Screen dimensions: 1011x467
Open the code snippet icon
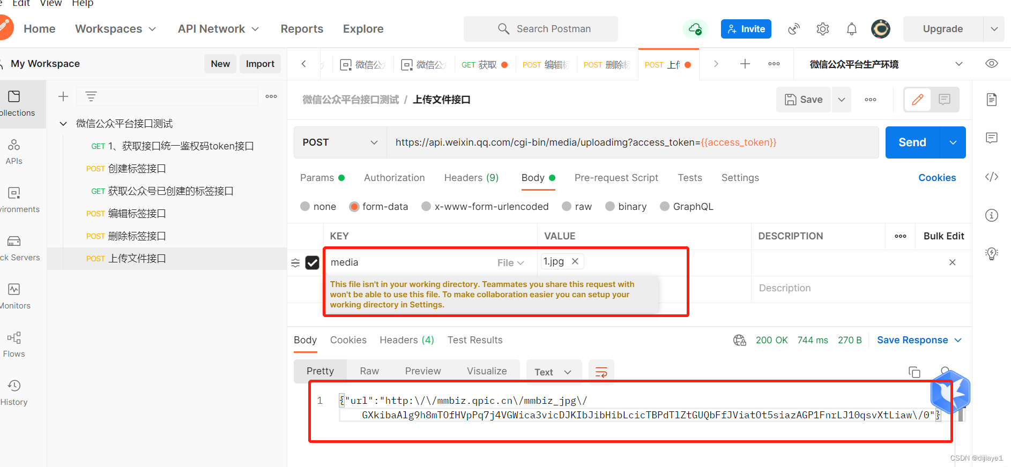(992, 177)
